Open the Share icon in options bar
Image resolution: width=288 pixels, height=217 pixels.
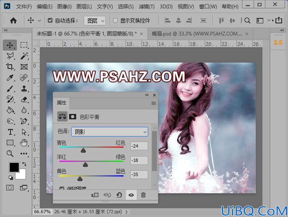(x=279, y=20)
